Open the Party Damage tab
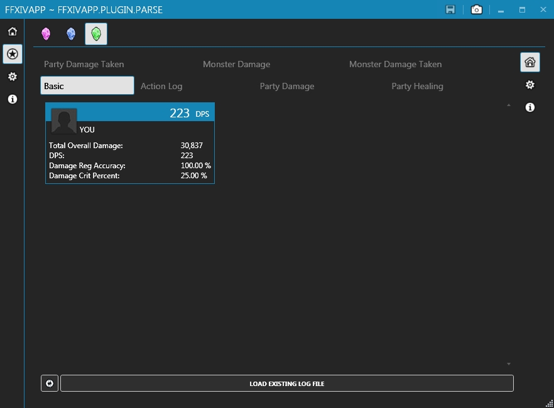554x408 pixels. (x=287, y=86)
